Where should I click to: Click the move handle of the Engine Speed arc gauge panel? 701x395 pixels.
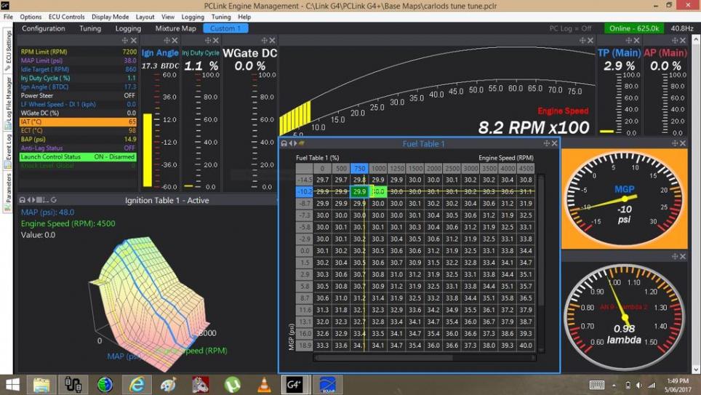tap(582, 41)
